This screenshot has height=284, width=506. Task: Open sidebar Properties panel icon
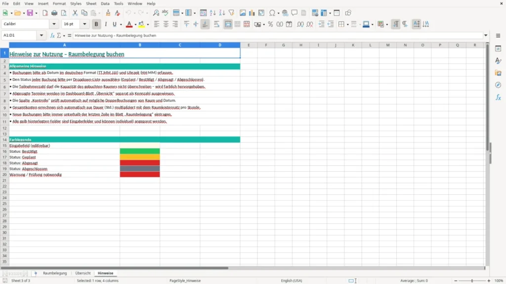pos(498,48)
